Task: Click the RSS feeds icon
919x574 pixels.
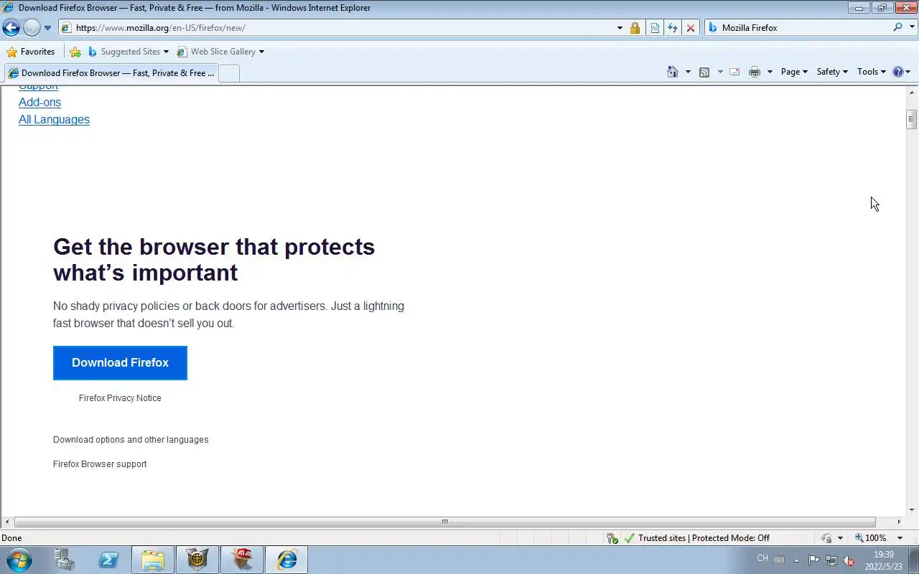Action: pyautogui.click(x=704, y=72)
